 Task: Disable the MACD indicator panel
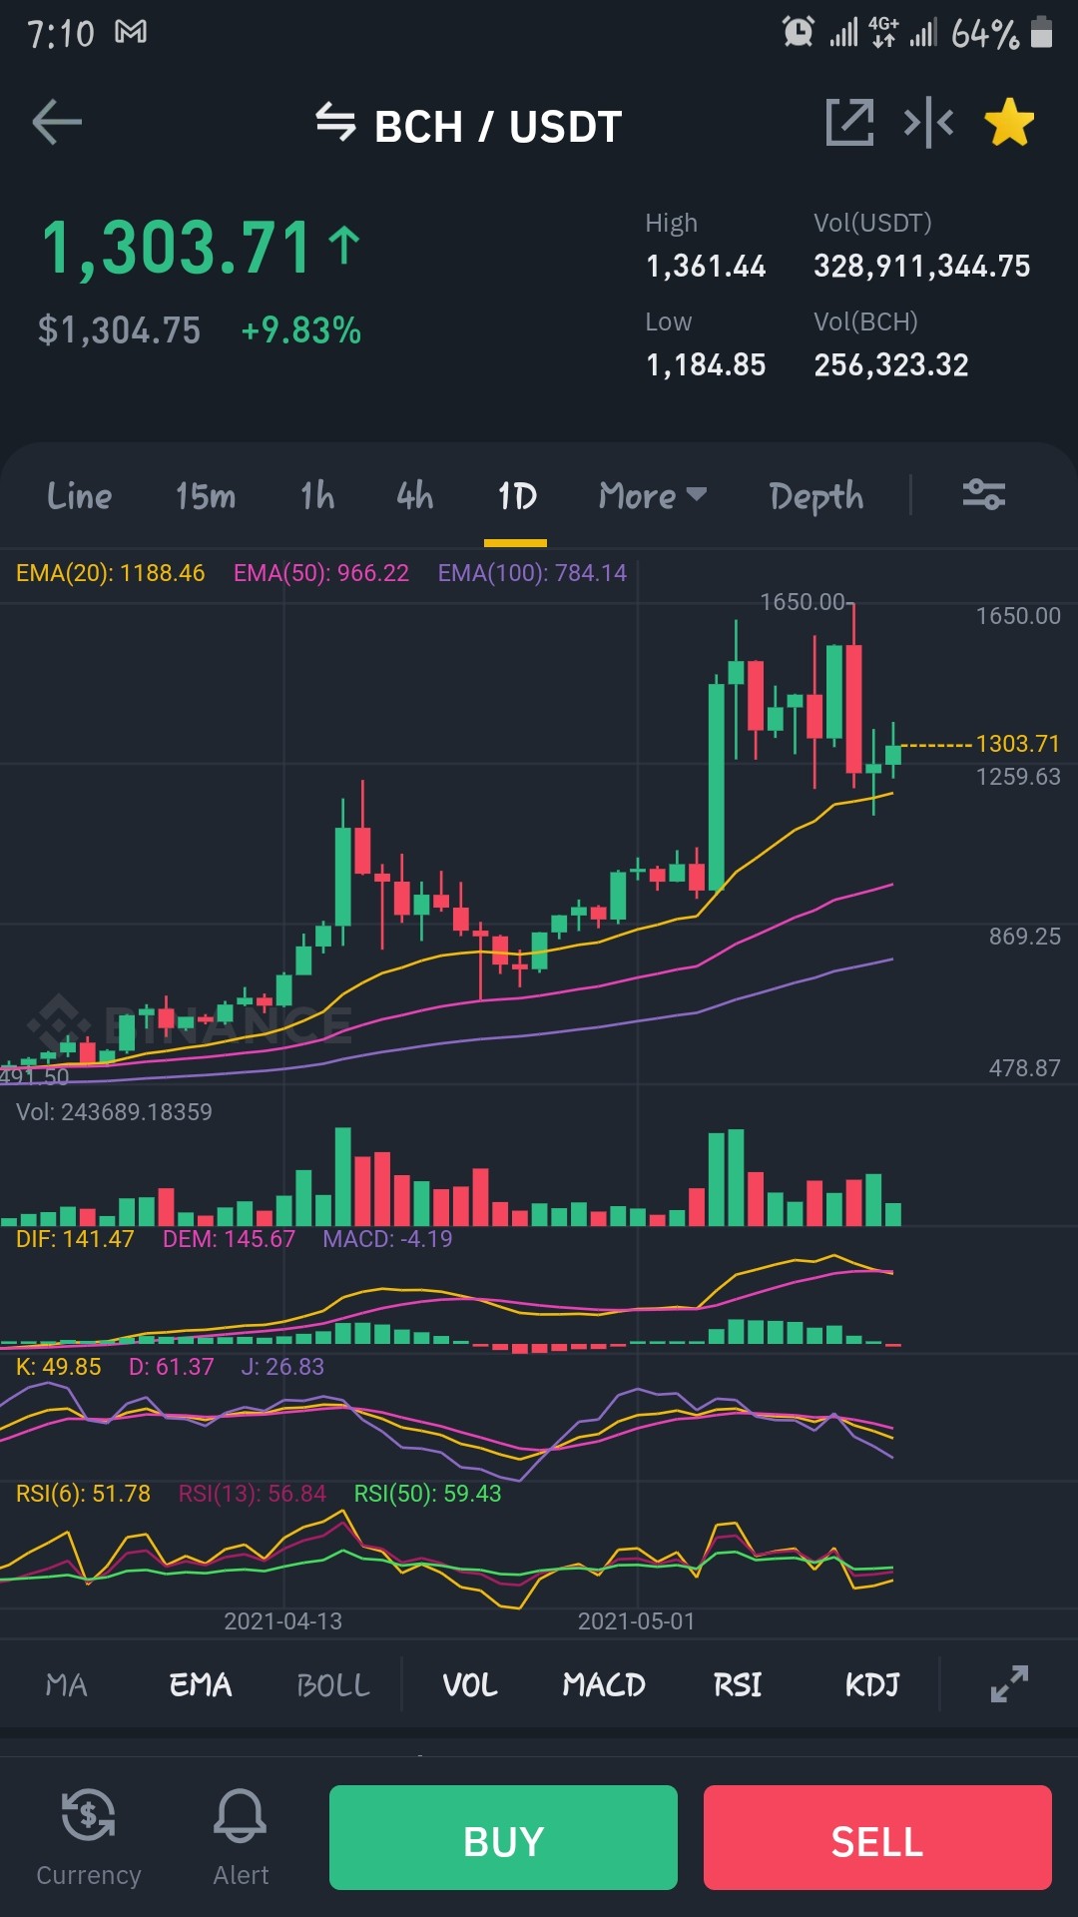click(604, 1685)
